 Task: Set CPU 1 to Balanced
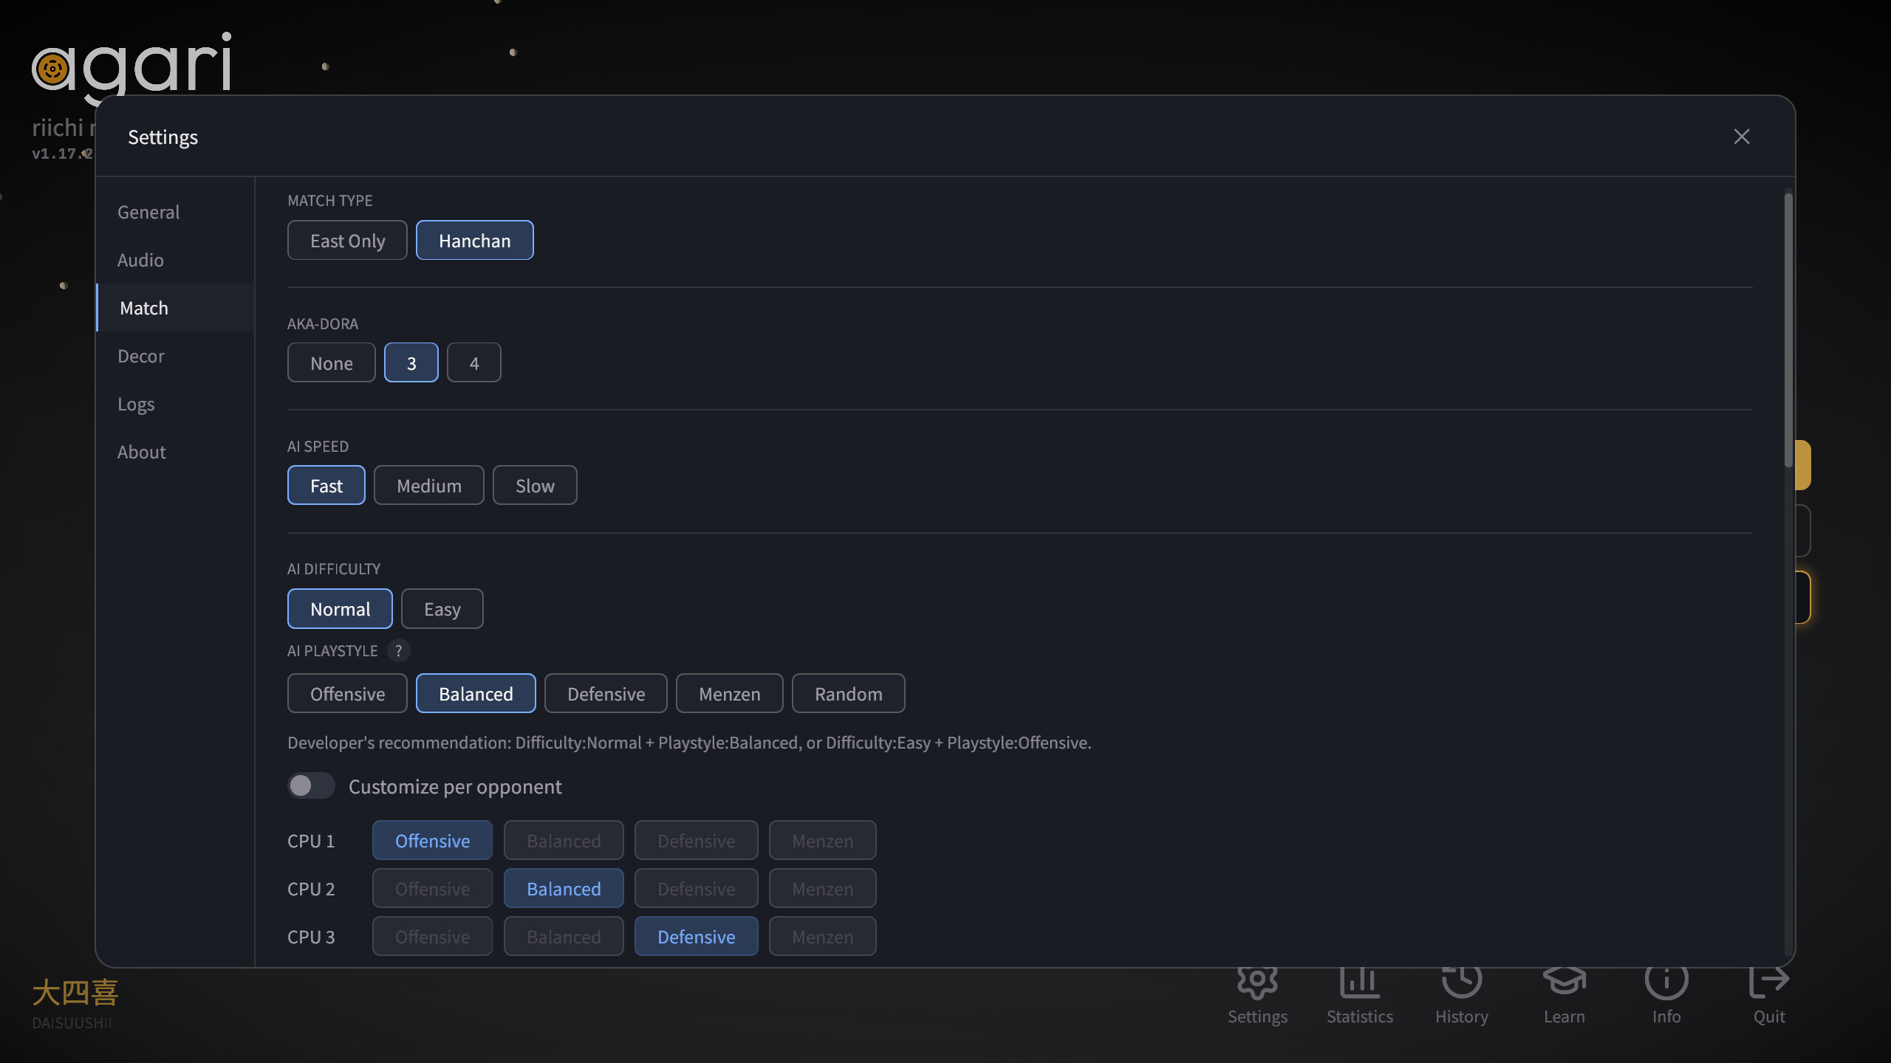point(564,841)
